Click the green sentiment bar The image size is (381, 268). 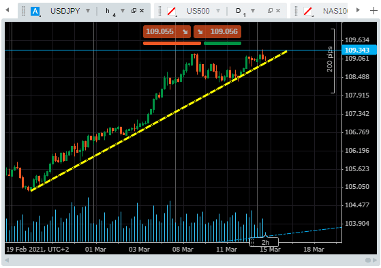tap(223, 43)
